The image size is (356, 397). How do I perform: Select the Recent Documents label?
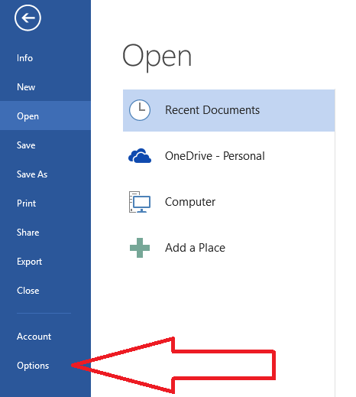[x=212, y=110]
